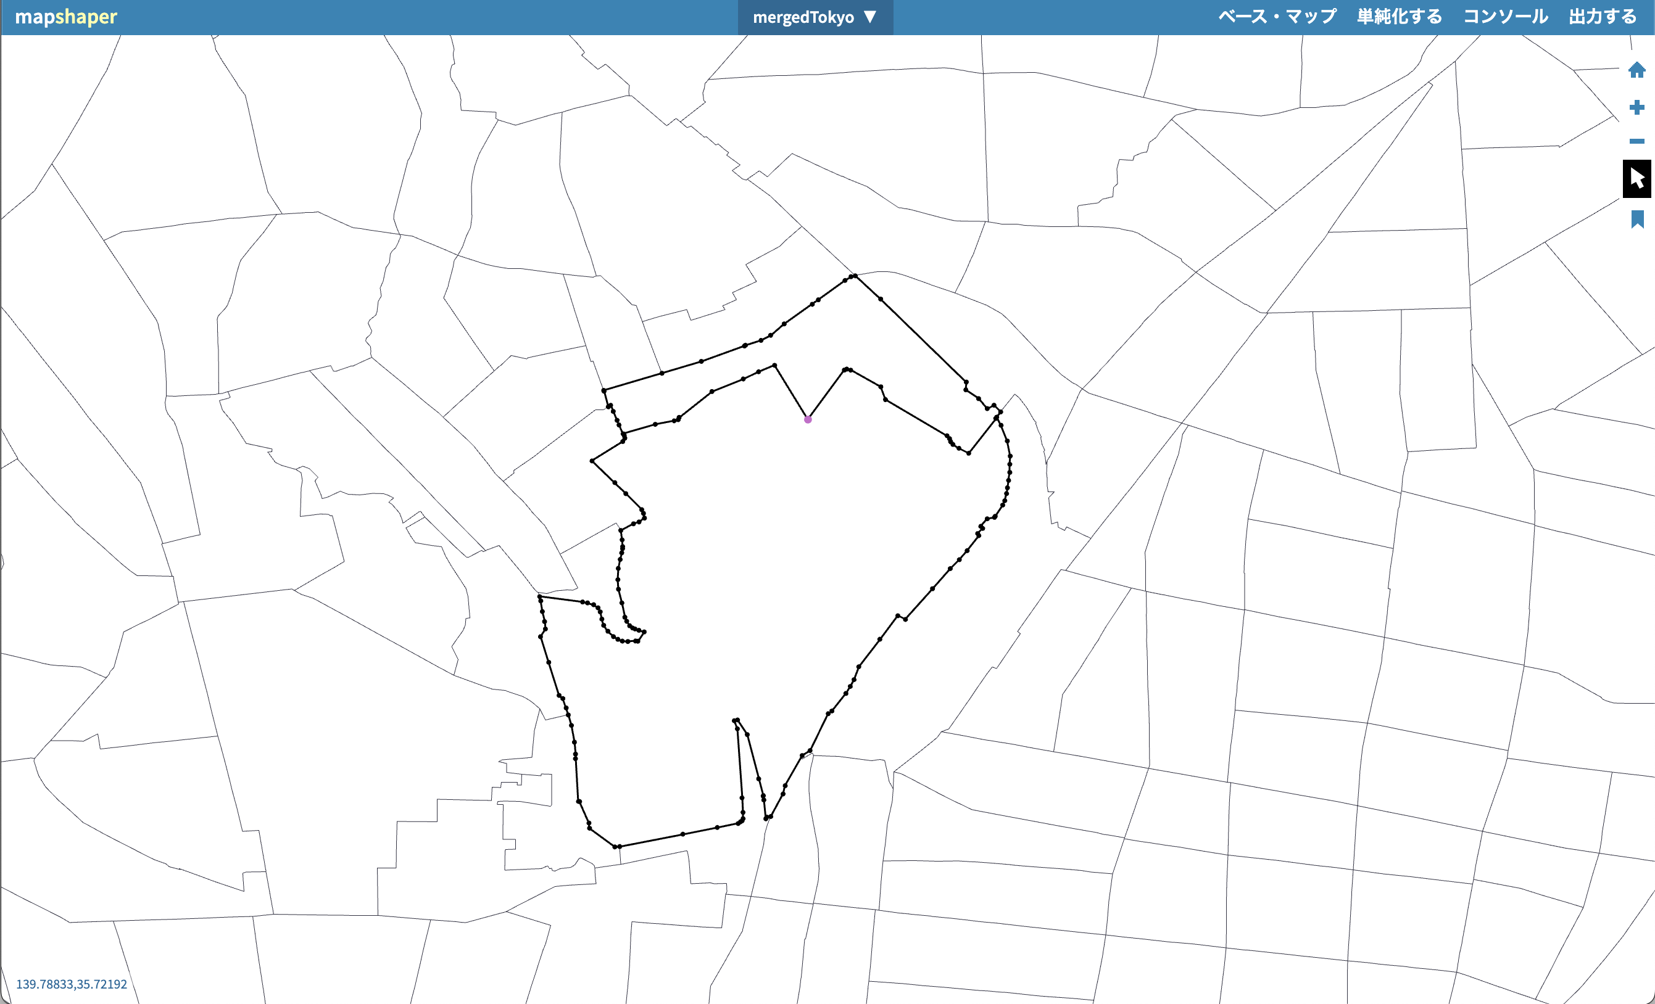1655x1004 pixels.
Task: Click the mapshaper logo text
Action: pos(66,17)
